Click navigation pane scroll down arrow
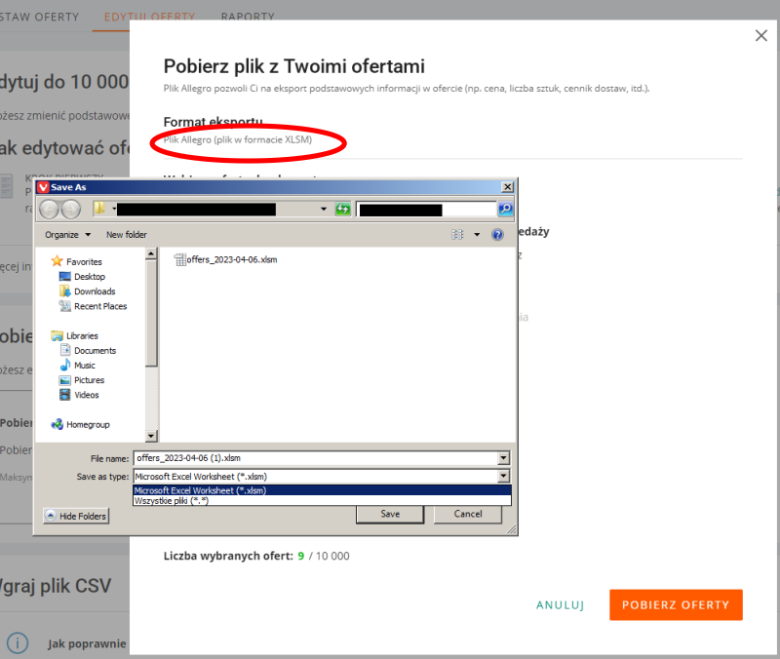This screenshot has height=659, width=780. point(151,436)
